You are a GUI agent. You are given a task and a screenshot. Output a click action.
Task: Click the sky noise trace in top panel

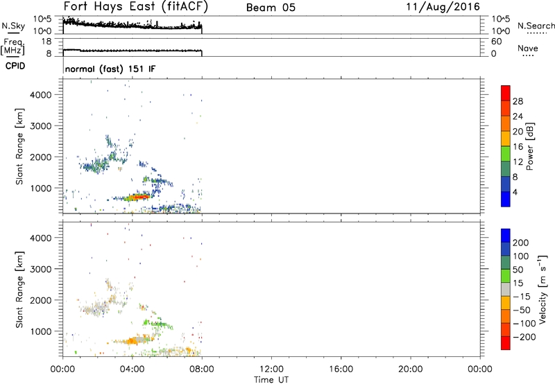[133, 25]
